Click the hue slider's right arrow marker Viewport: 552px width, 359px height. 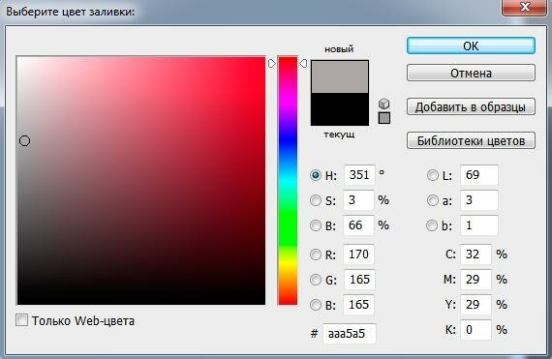coord(303,63)
